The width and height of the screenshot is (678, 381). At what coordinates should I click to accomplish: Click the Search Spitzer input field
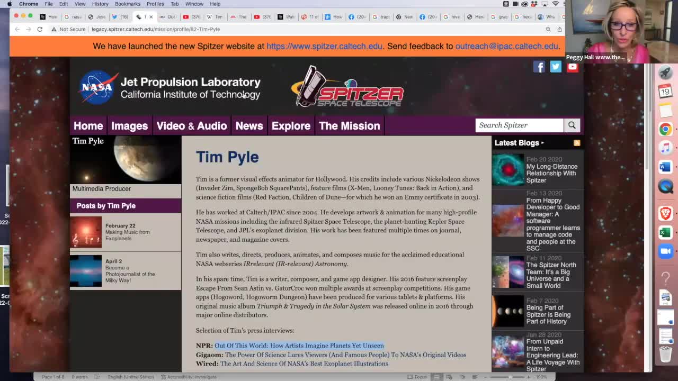520,125
